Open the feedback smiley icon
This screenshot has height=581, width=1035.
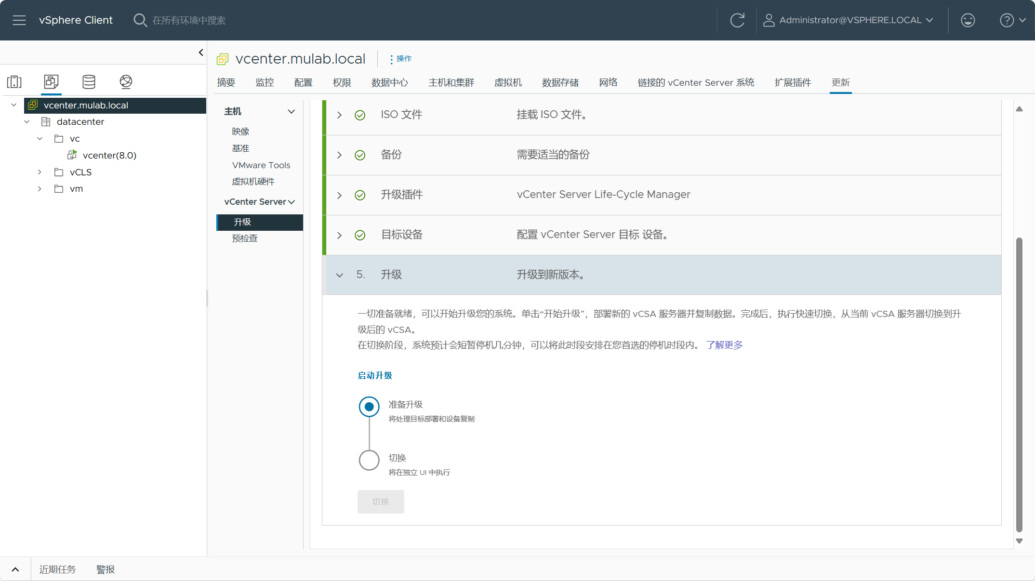point(968,20)
